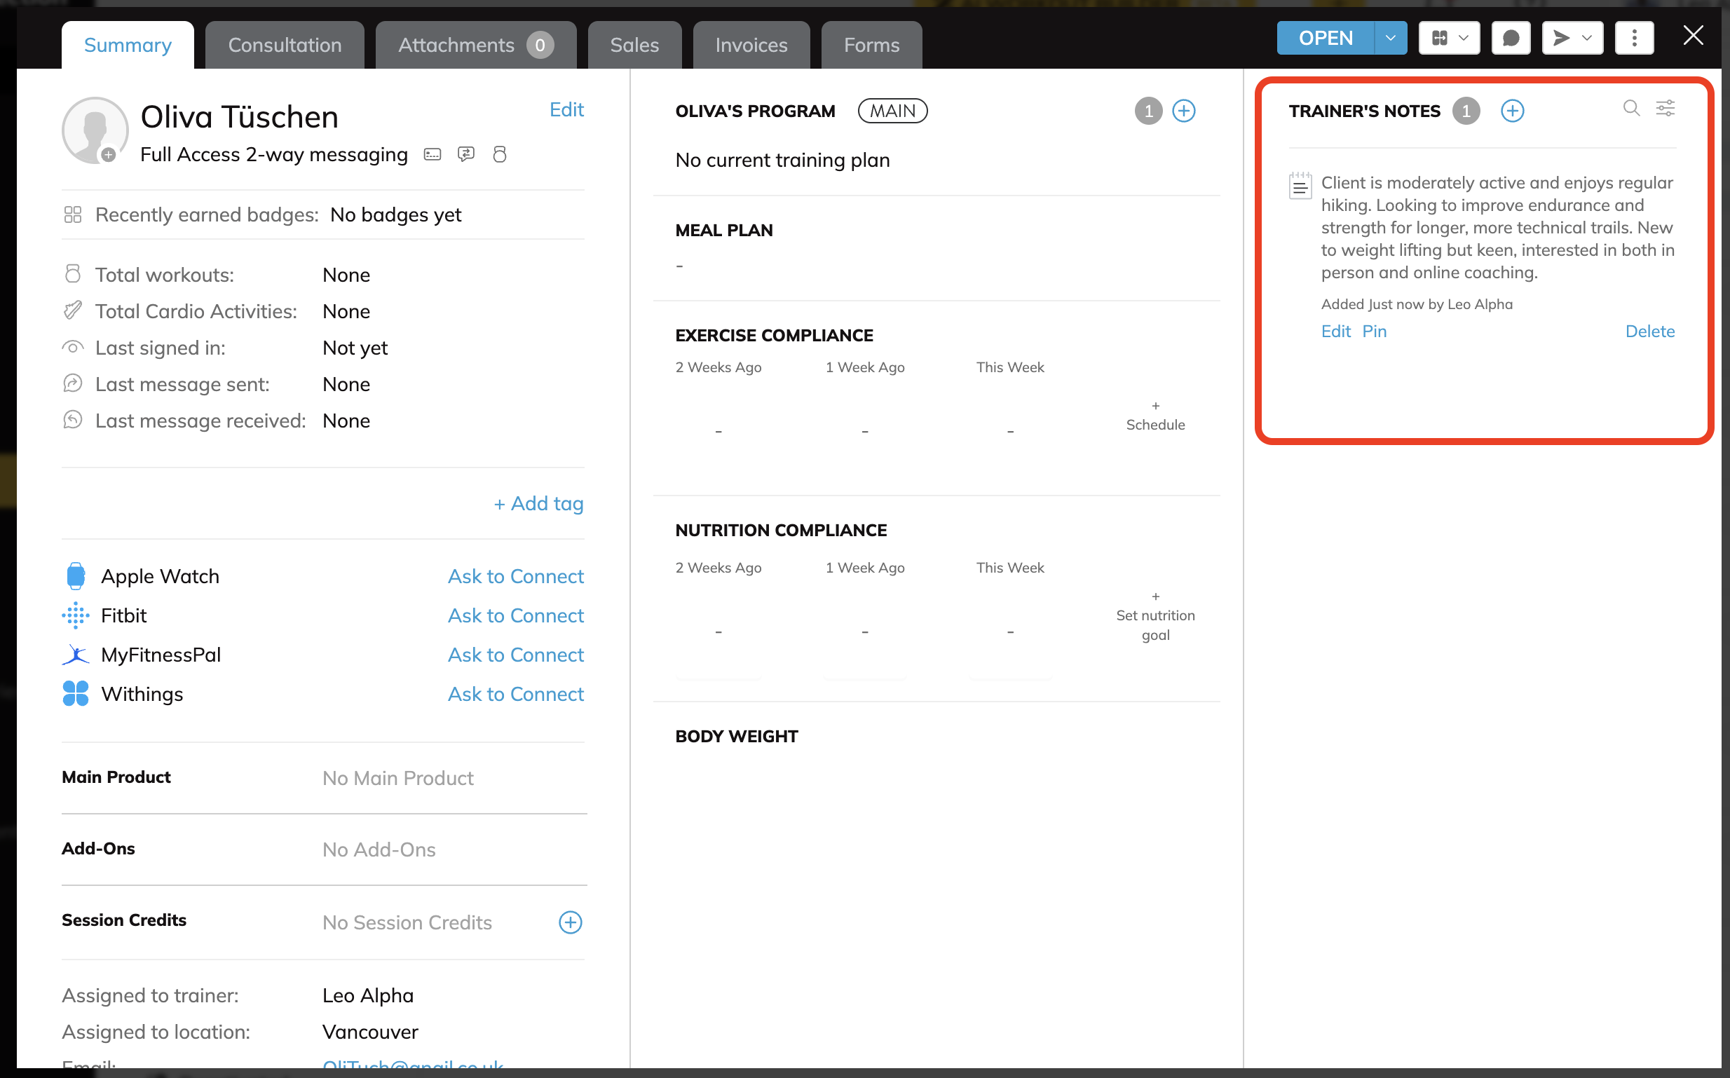Open the Invoices tab
The image size is (1730, 1078).
[x=751, y=45]
